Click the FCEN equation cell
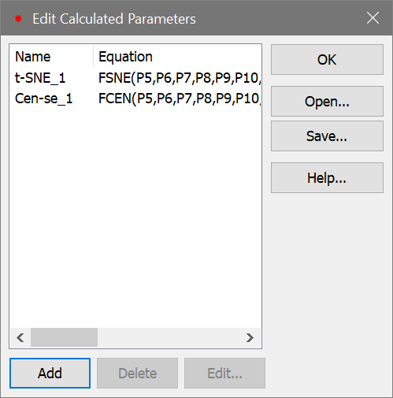The height and width of the screenshot is (398, 393). tap(180, 99)
